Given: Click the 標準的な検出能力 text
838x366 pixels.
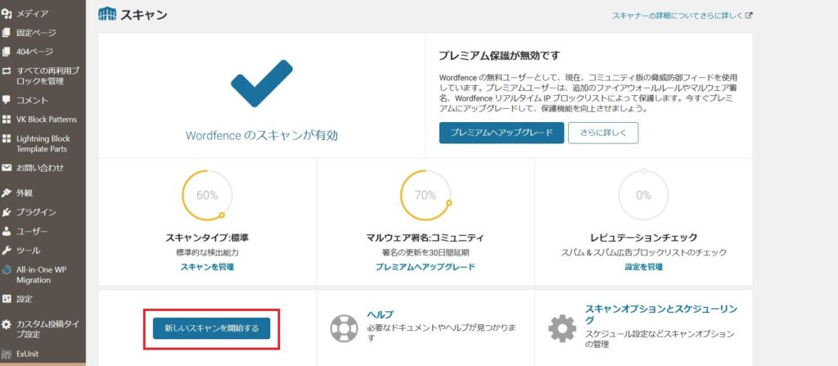Looking at the screenshot, I should pyautogui.click(x=207, y=252).
